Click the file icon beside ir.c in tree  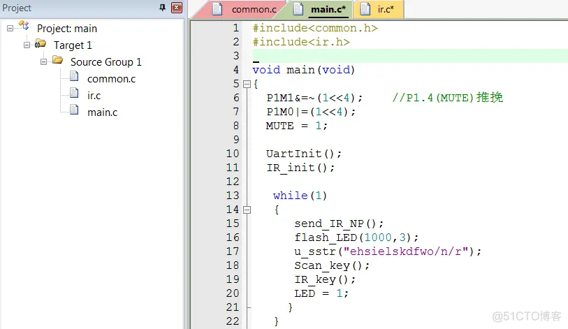74,95
